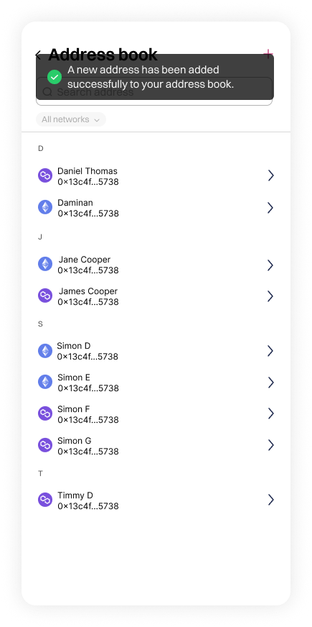Open Simon D details with chevron
This screenshot has width=312, height=627.
click(270, 351)
